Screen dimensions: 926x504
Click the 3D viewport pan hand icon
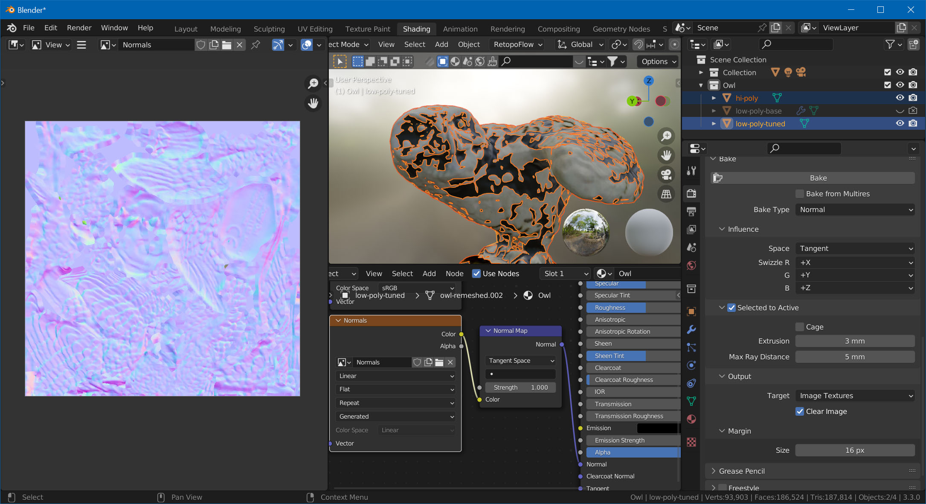(666, 155)
